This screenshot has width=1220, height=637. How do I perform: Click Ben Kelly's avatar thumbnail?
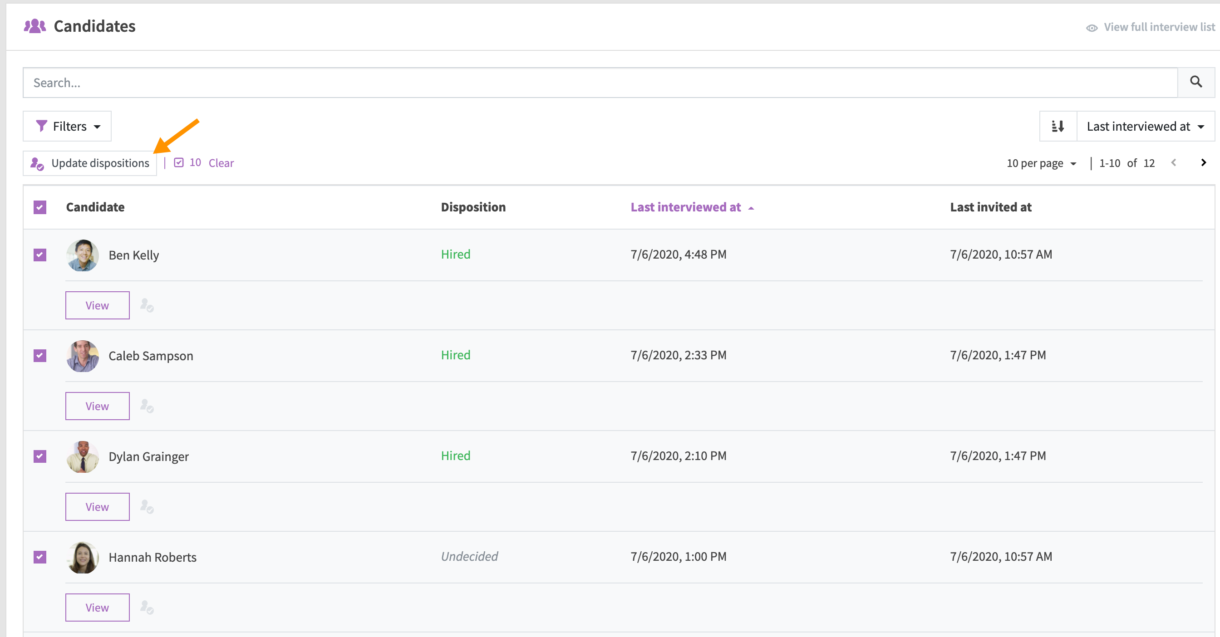(83, 255)
